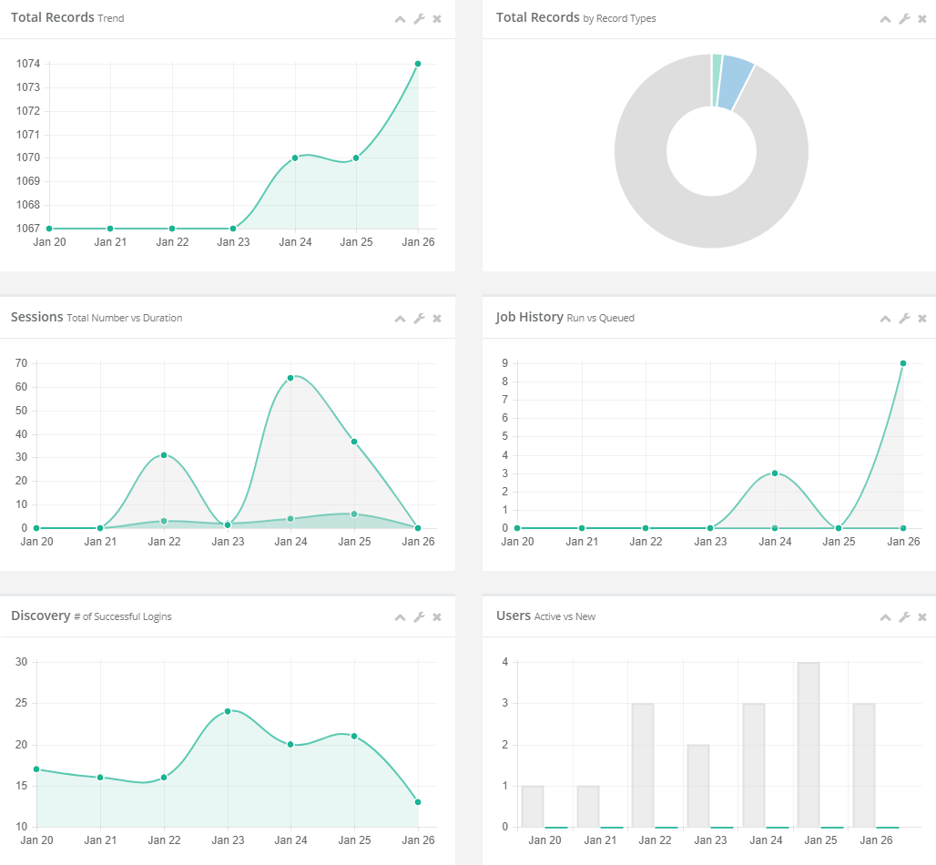
Task: Open wrench settings on Users panel
Action: pyautogui.click(x=904, y=617)
